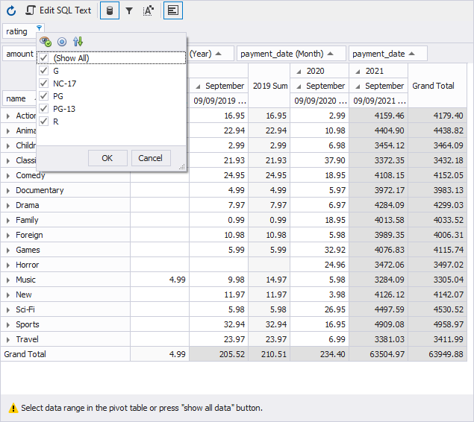474x422 pixels.
Task: Collapse the 2020 year column group
Action: click(299, 71)
